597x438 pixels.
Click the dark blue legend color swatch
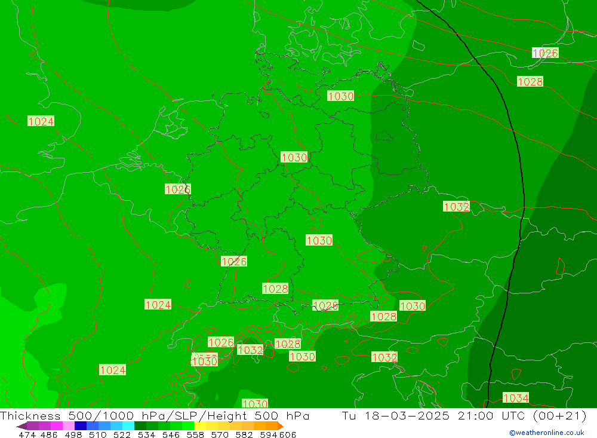pyautogui.click(x=81, y=426)
